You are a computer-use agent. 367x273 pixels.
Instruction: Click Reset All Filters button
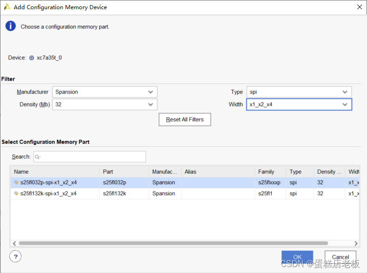coord(185,119)
